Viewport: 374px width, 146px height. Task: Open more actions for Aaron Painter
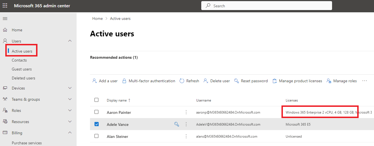tap(186, 112)
